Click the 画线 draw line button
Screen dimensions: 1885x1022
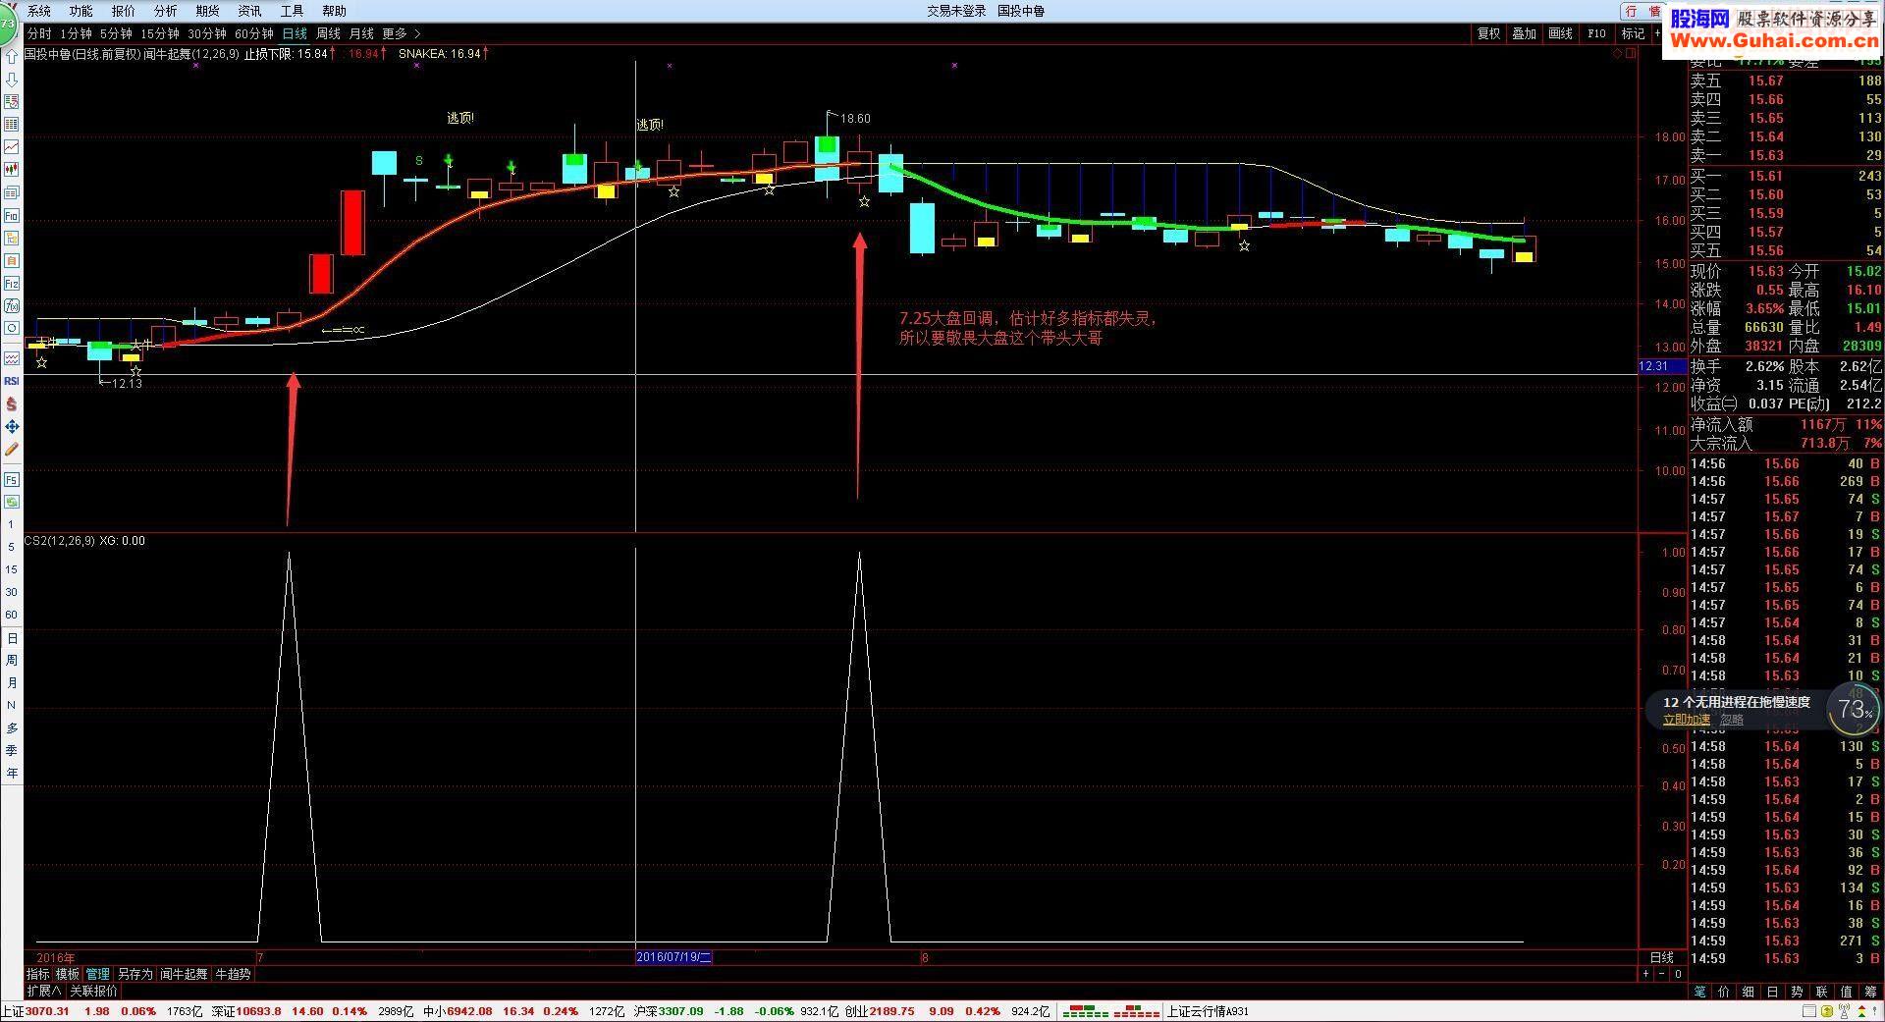(1560, 33)
